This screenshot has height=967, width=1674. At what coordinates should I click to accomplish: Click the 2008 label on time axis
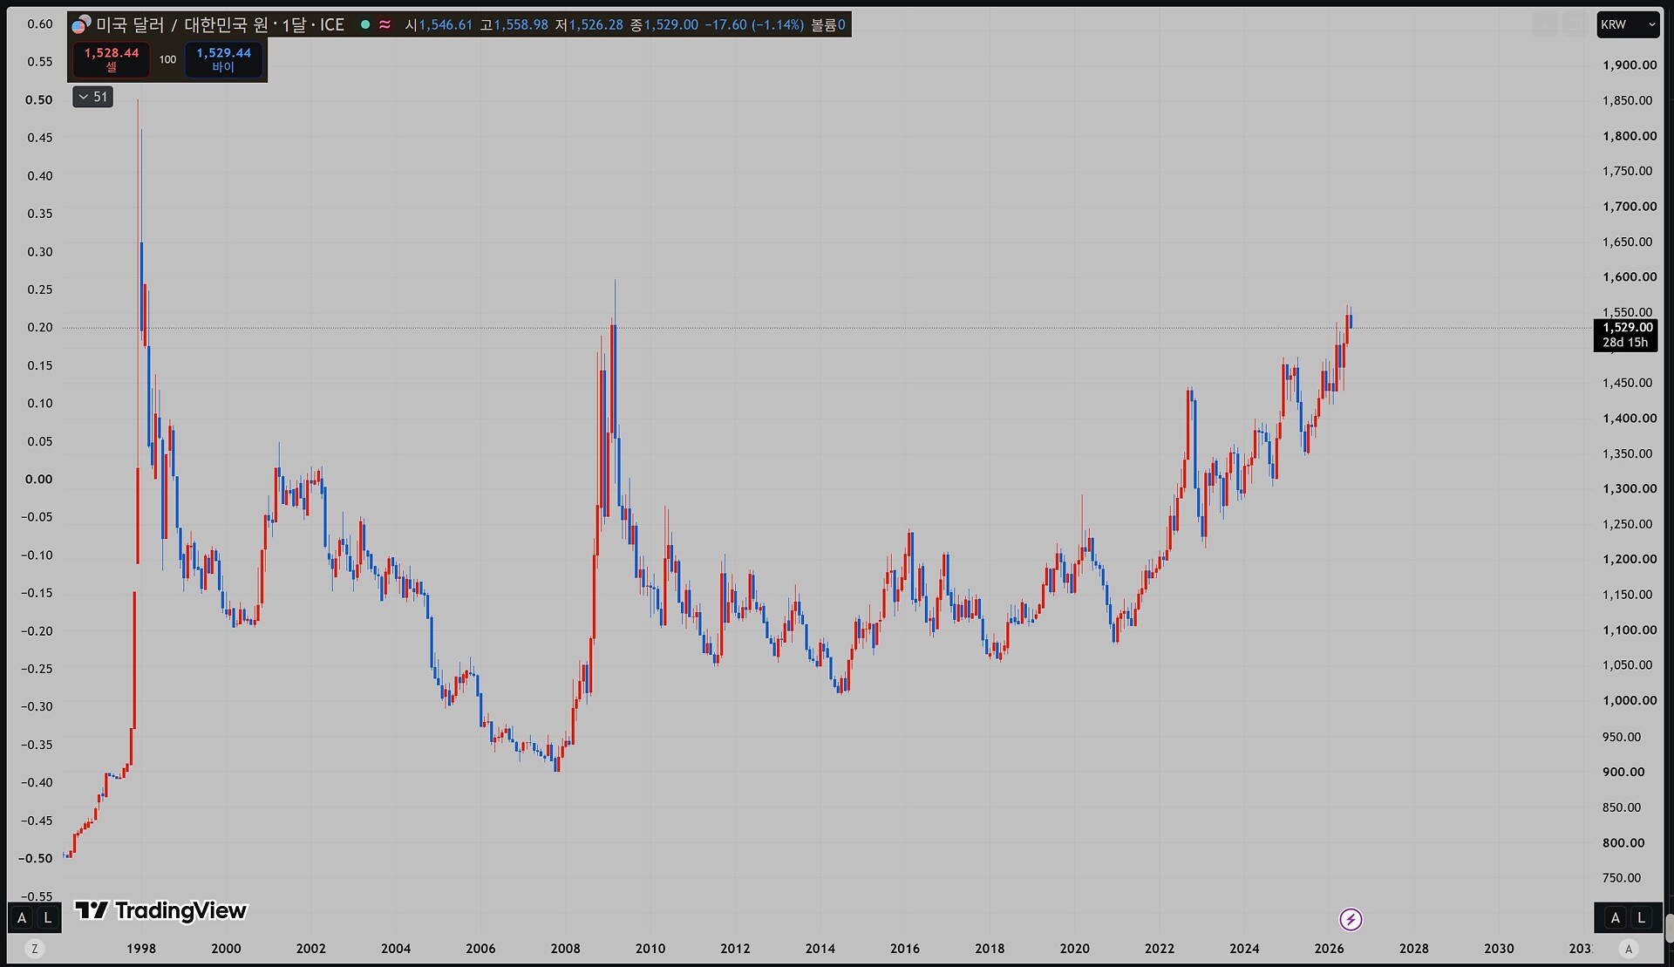565,949
